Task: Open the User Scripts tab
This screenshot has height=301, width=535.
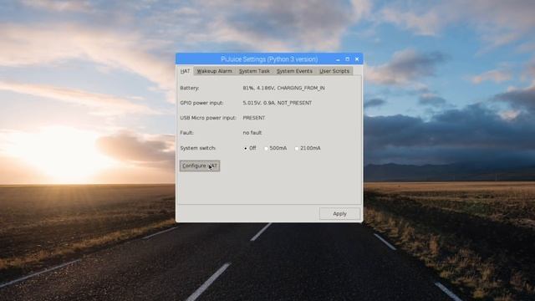Action: coord(334,71)
